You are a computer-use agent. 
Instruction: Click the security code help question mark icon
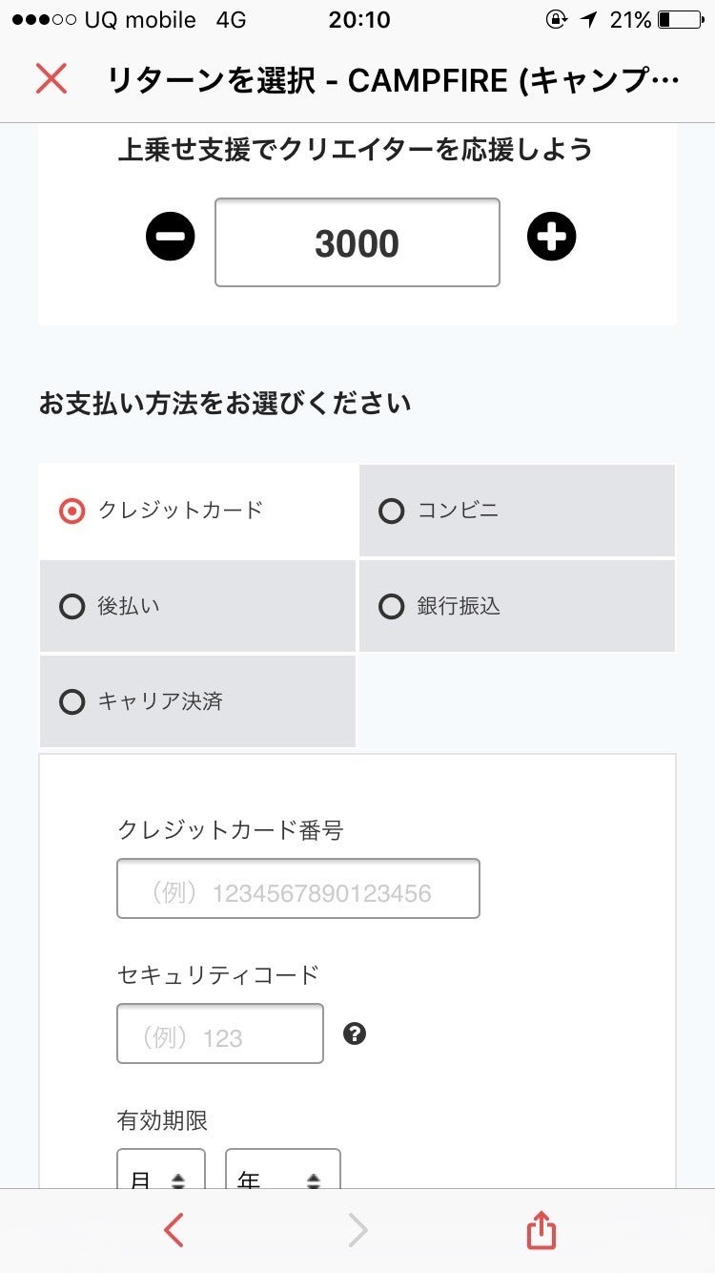click(x=355, y=1033)
